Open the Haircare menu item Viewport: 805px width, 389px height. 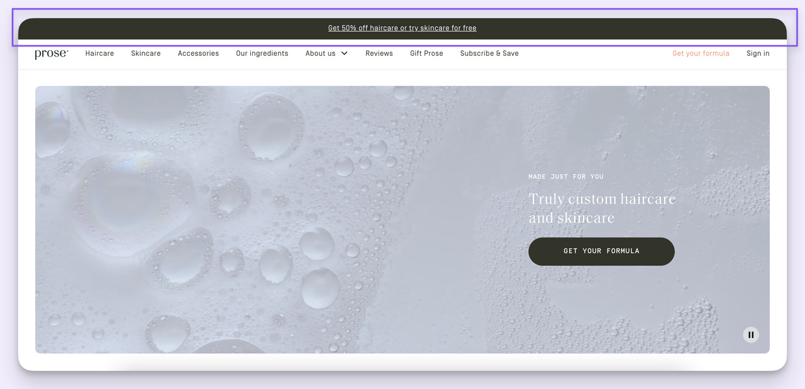(100, 53)
